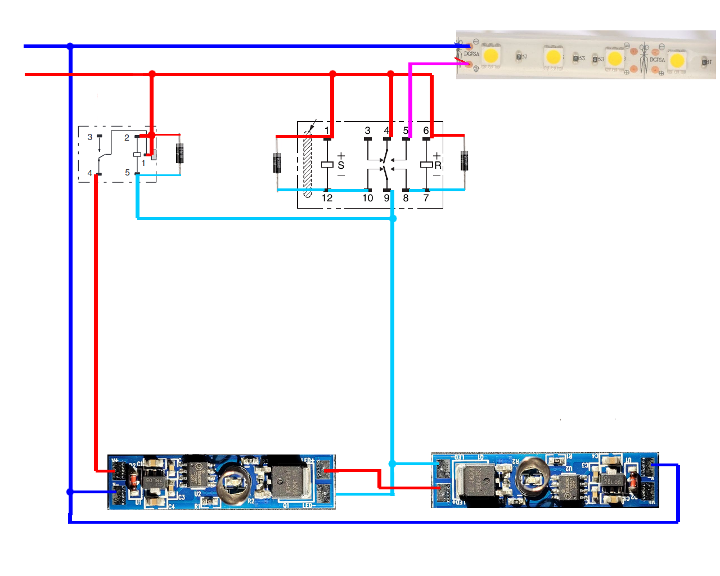Select the S coil symbol in bistable relay
Image resolution: width=720 pixels, height=576 pixels.
327,165
